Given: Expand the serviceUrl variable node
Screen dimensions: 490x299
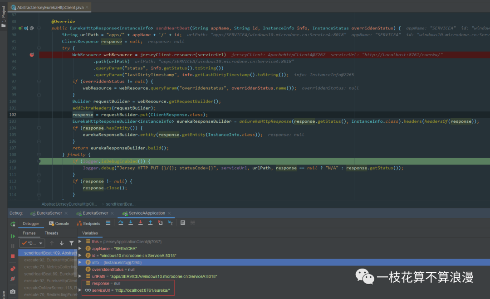Looking at the screenshot, I should click(x=80, y=290).
